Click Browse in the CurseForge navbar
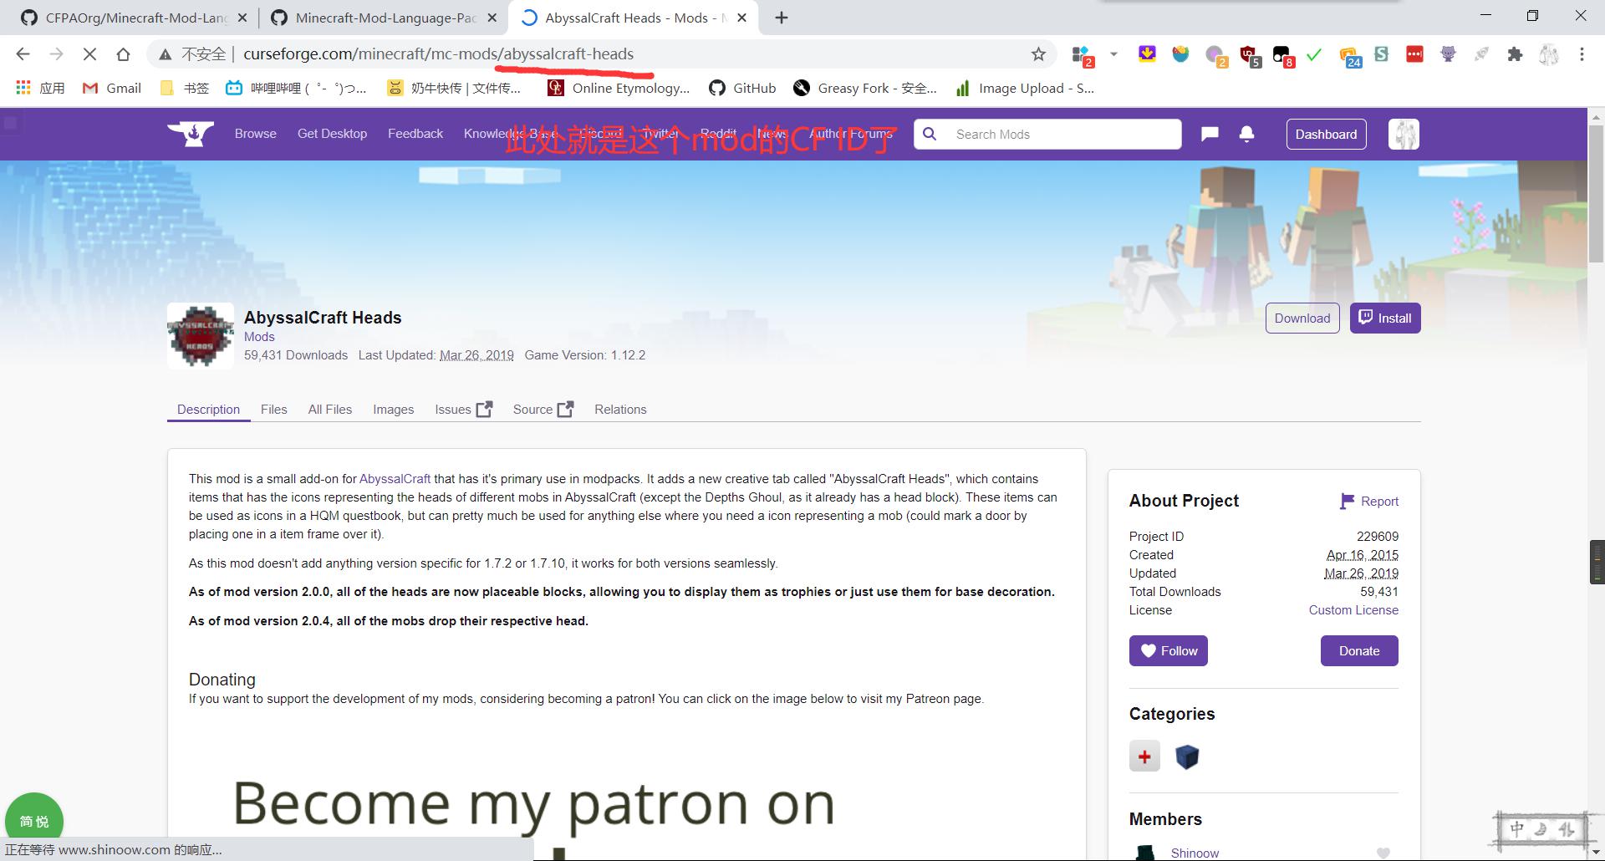Image resolution: width=1605 pixels, height=861 pixels. coord(255,134)
